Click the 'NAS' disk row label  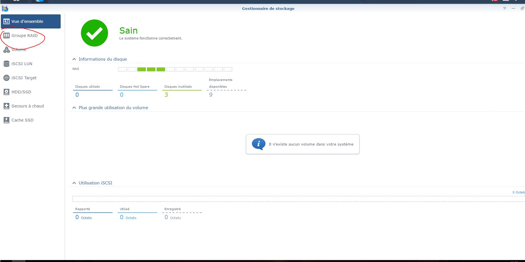pos(76,69)
